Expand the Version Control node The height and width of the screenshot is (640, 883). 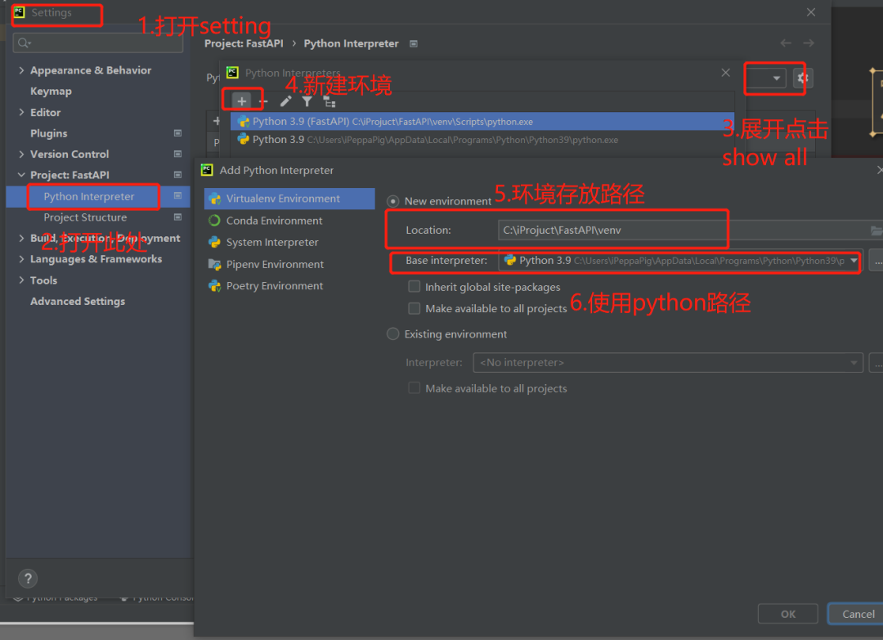(x=21, y=154)
